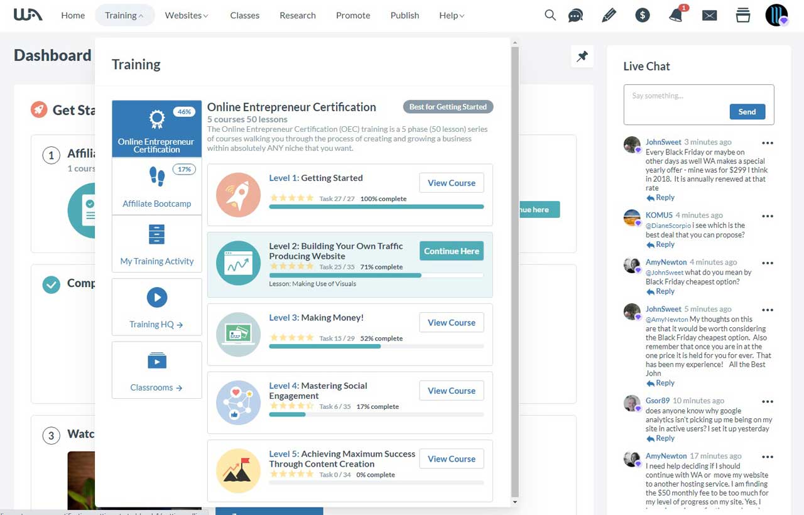Click the pin icon beside Live Chat

coord(582,57)
